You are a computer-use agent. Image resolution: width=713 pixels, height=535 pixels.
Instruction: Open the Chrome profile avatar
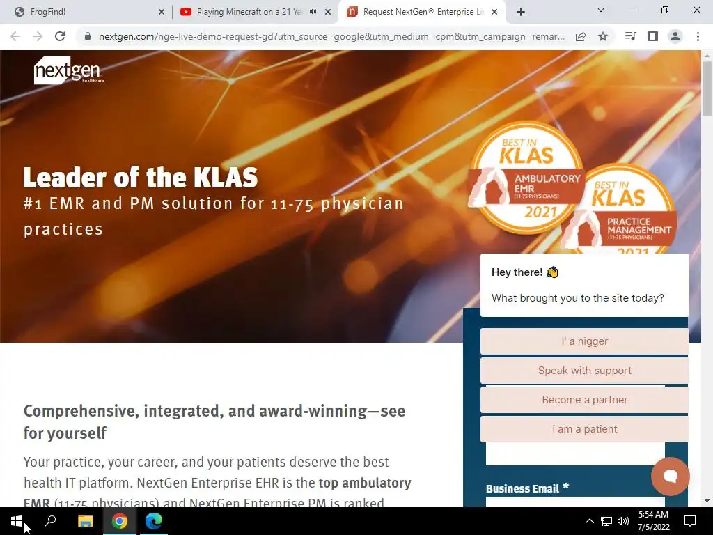(x=675, y=36)
